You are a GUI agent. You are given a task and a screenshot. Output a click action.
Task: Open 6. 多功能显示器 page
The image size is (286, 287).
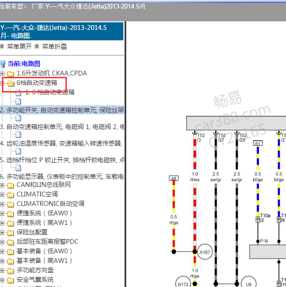point(62,176)
